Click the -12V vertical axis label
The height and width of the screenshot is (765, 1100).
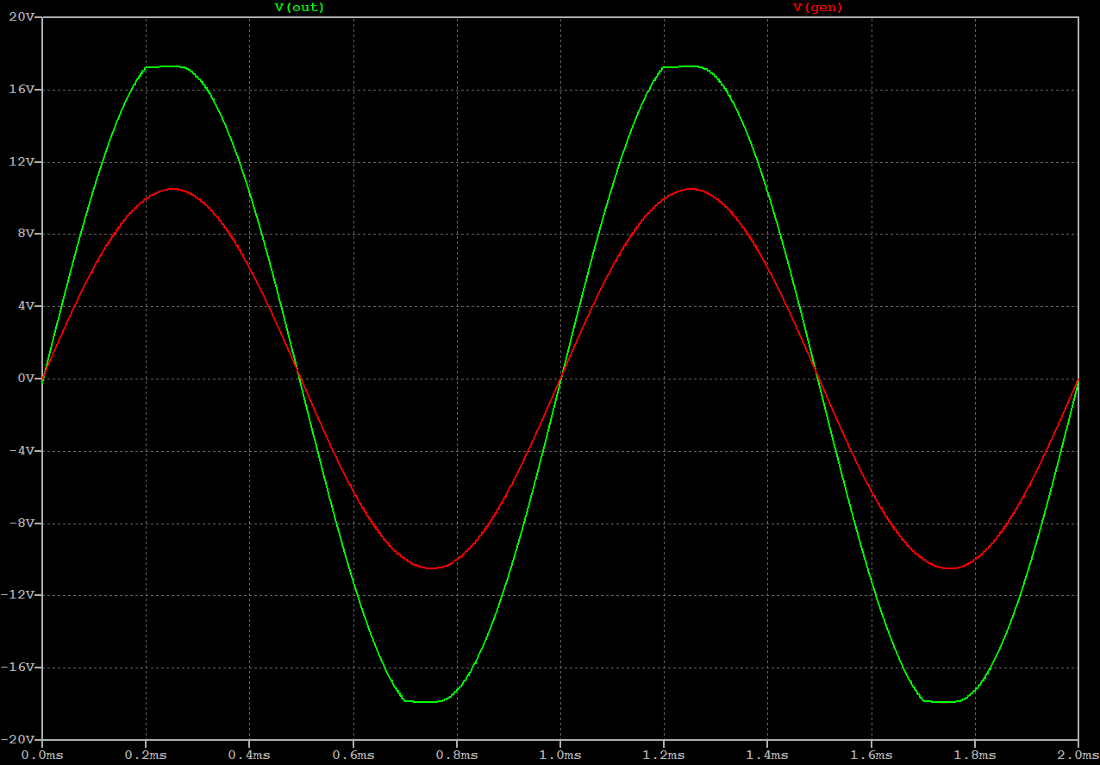[x=17, y=595]
